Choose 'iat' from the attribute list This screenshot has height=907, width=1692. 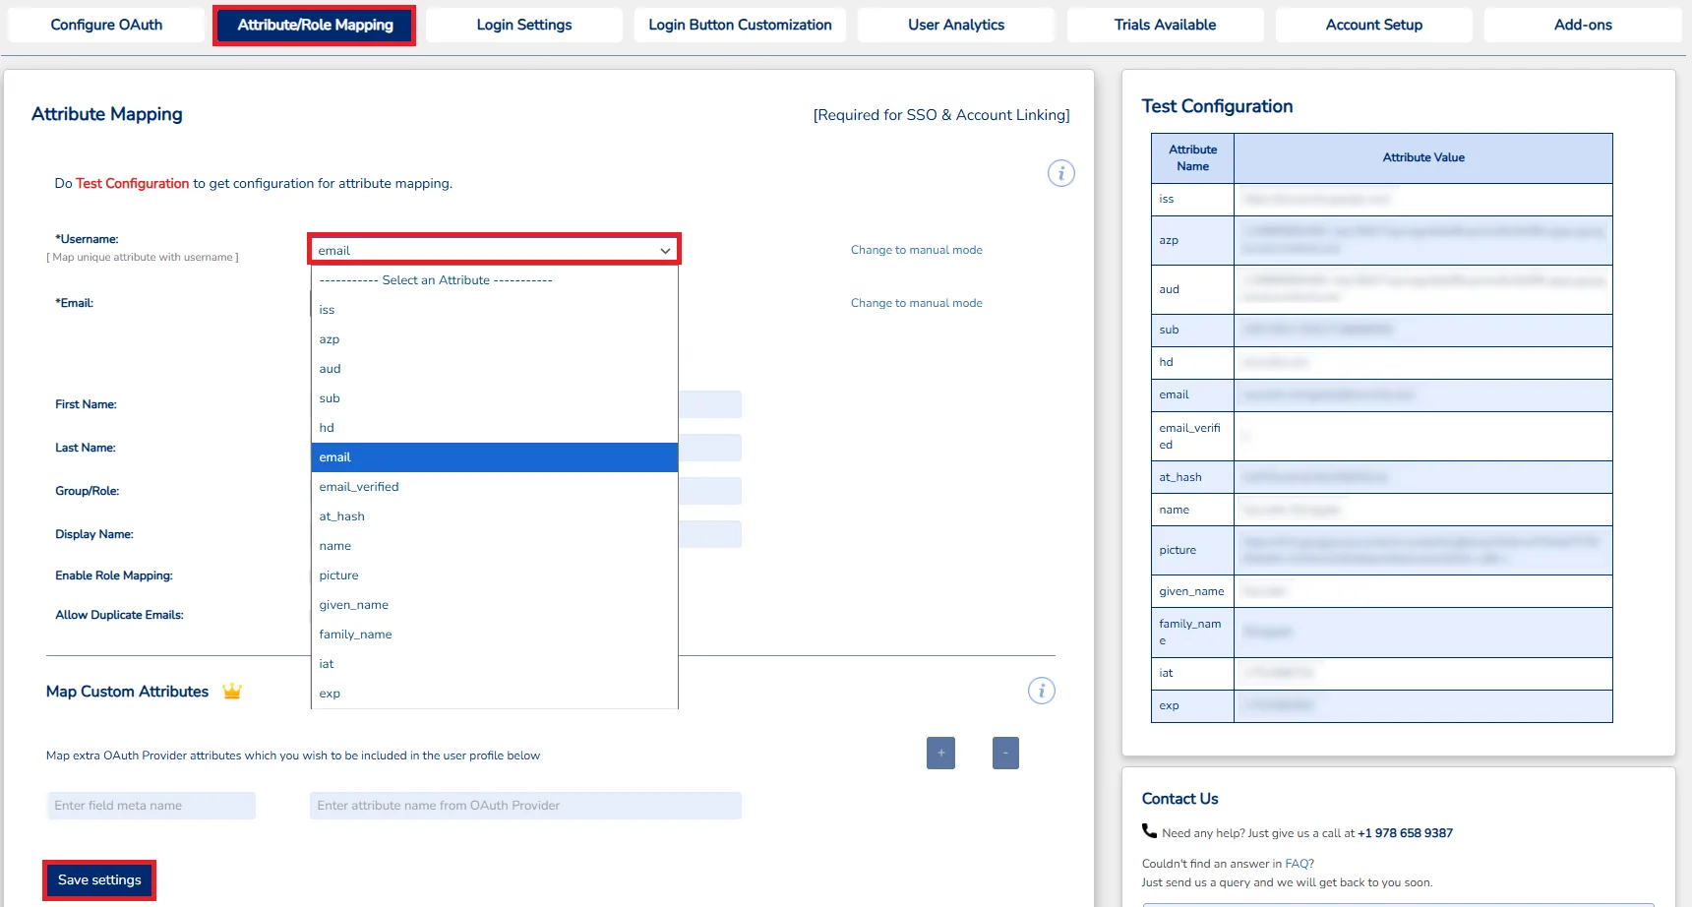(494, 664)
